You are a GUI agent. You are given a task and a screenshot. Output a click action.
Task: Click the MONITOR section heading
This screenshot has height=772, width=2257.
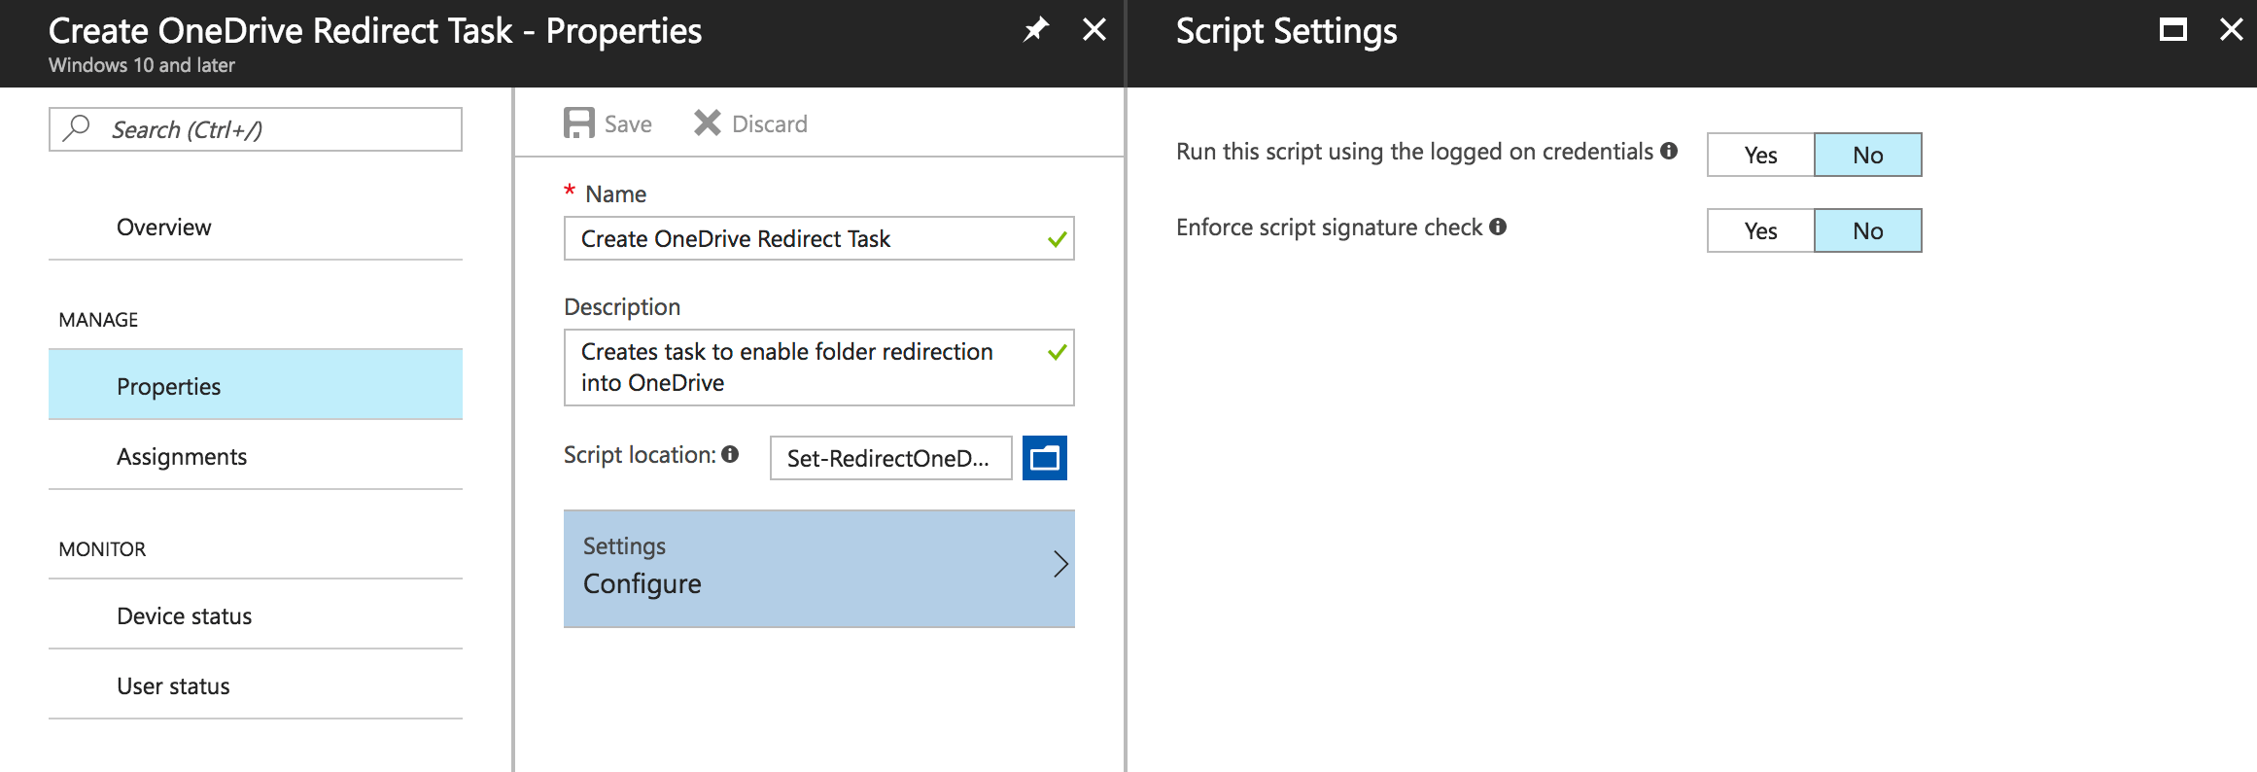tap(102, 549)
